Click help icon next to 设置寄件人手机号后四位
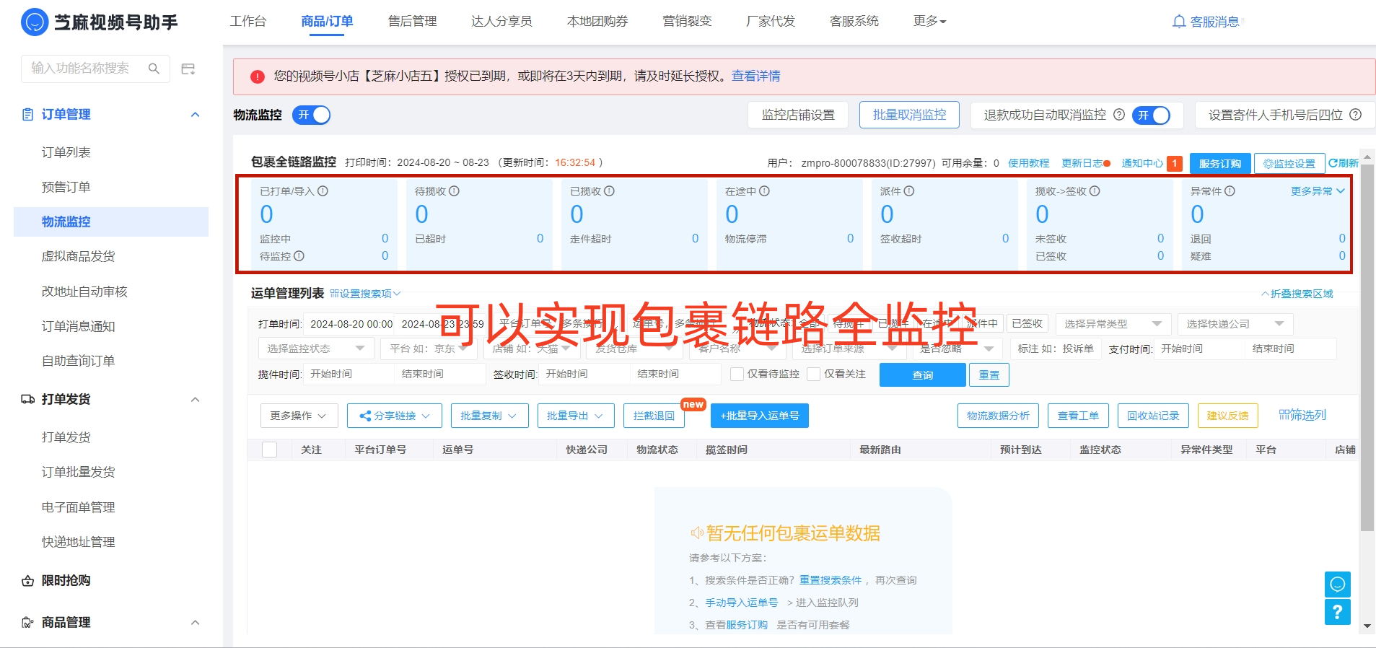 click(x=1356, y=115)
